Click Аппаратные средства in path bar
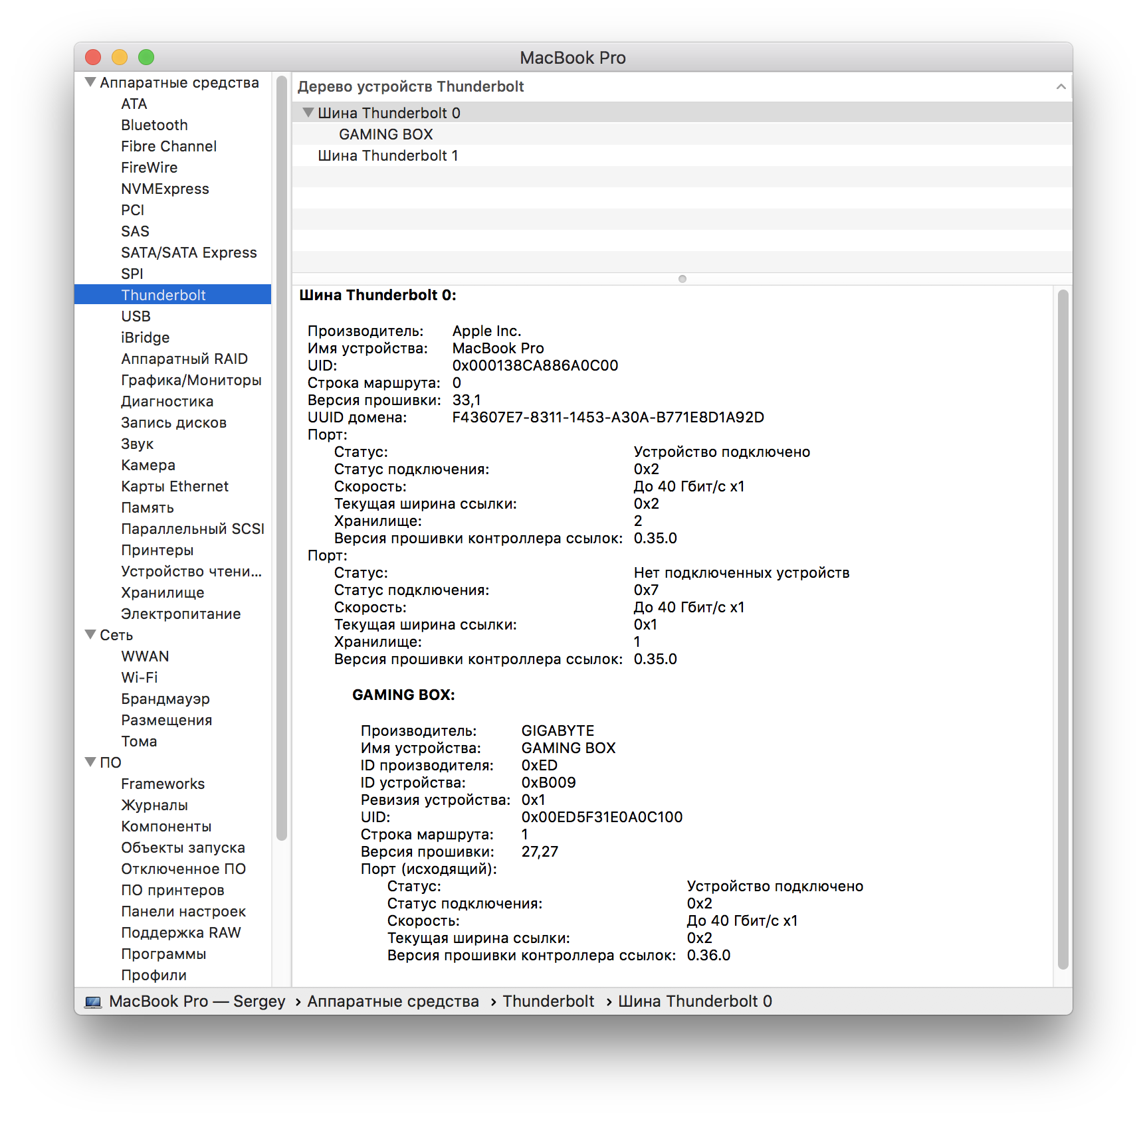Screen dimensions: 1147x1121 [393, 1001]
